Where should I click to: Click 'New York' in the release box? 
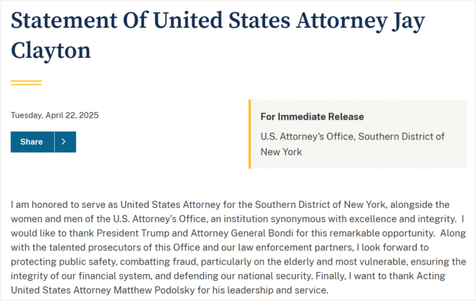point(281,152)
